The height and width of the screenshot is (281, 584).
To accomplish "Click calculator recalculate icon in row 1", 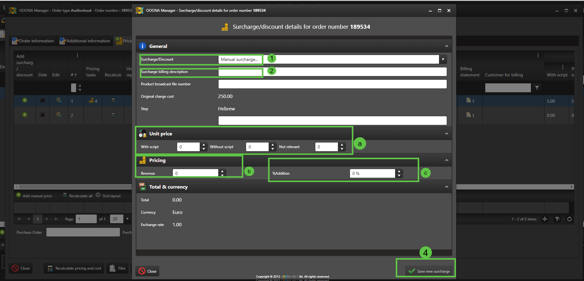I will point(113,100).
